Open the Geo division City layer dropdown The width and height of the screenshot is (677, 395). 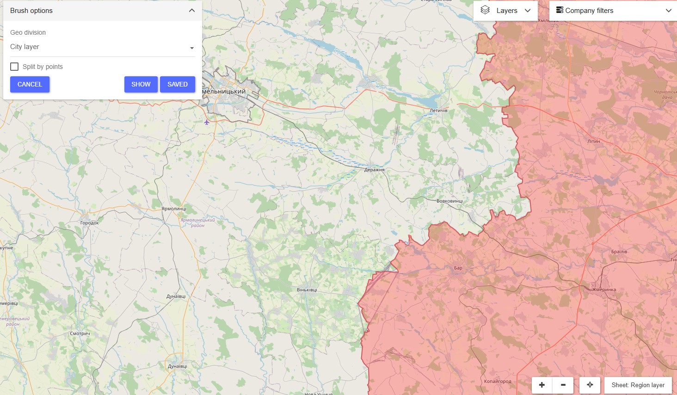pyautogui.click(x=103, y=47)
